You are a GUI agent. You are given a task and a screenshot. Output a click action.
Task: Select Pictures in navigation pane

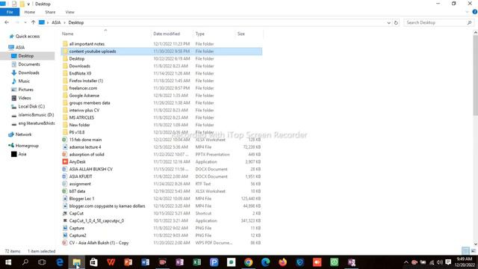pyautogui.click(x=25, y=90)
